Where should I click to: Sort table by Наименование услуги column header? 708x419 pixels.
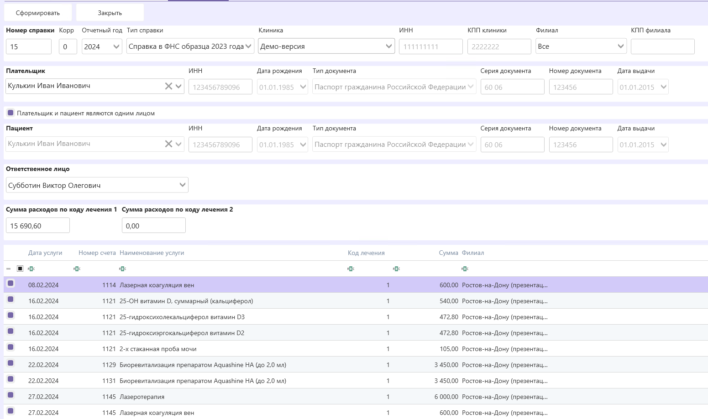click(152, 253)
